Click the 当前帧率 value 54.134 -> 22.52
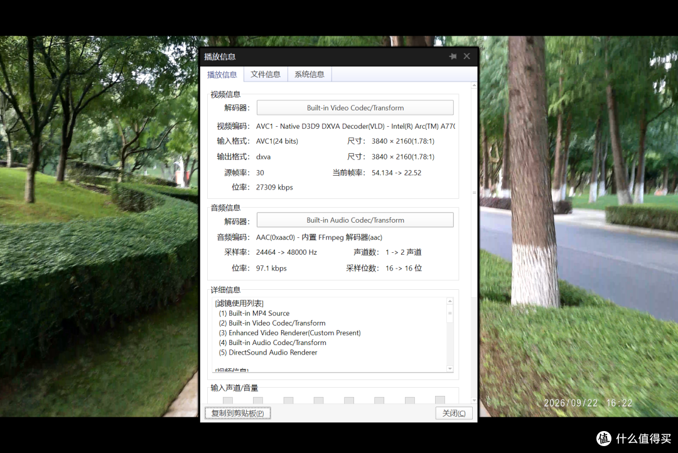This screenshot has width=678, height=453. (397, 173)
